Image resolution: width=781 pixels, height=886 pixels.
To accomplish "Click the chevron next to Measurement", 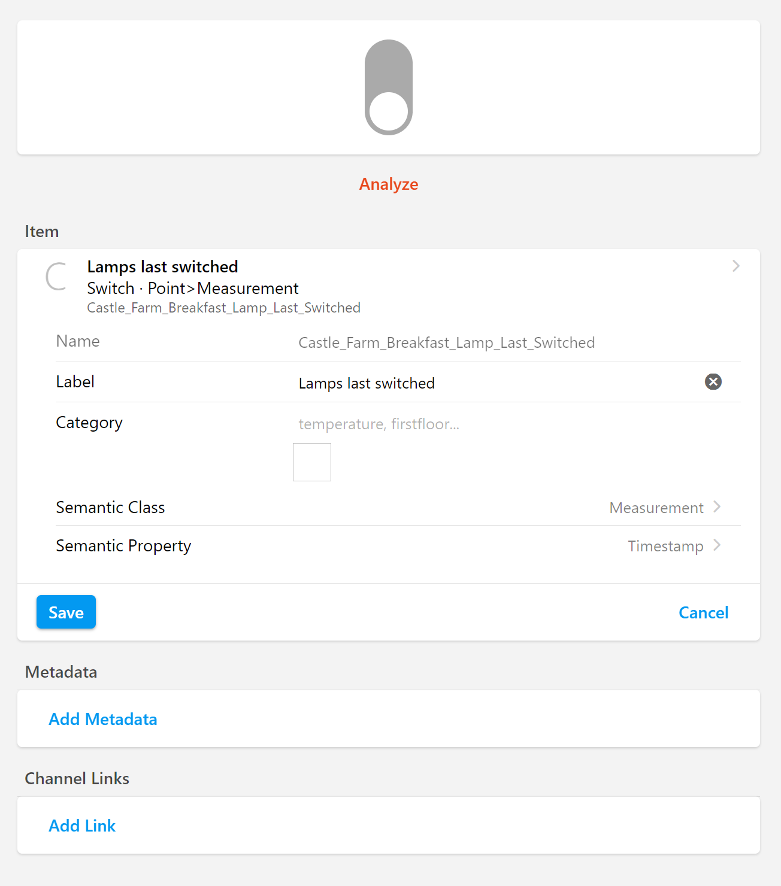I will point(717,507).
